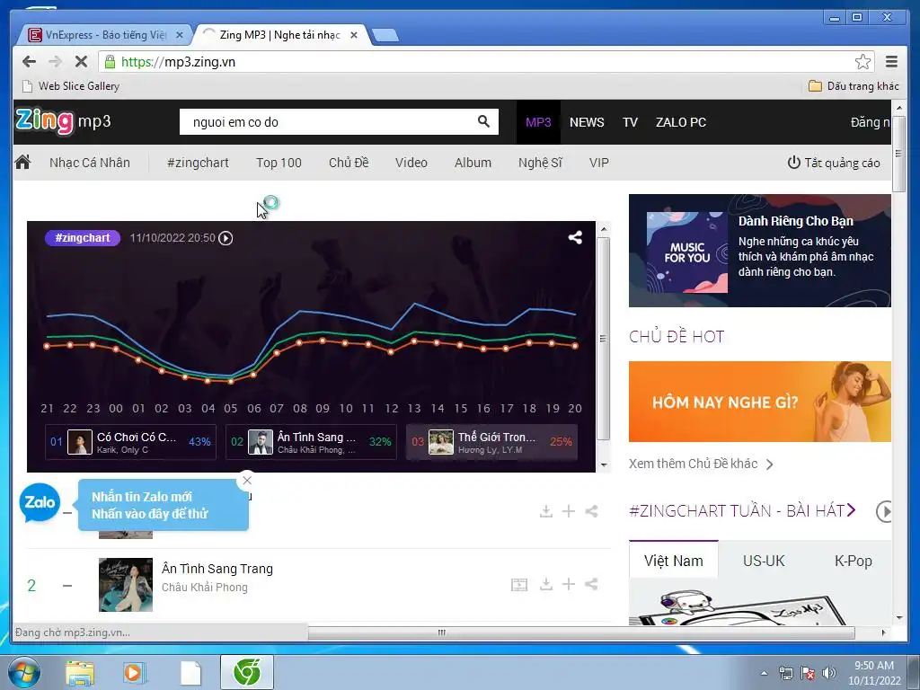
Task: Click the Zalo chat bubble icon
Action: pos(40,502)
